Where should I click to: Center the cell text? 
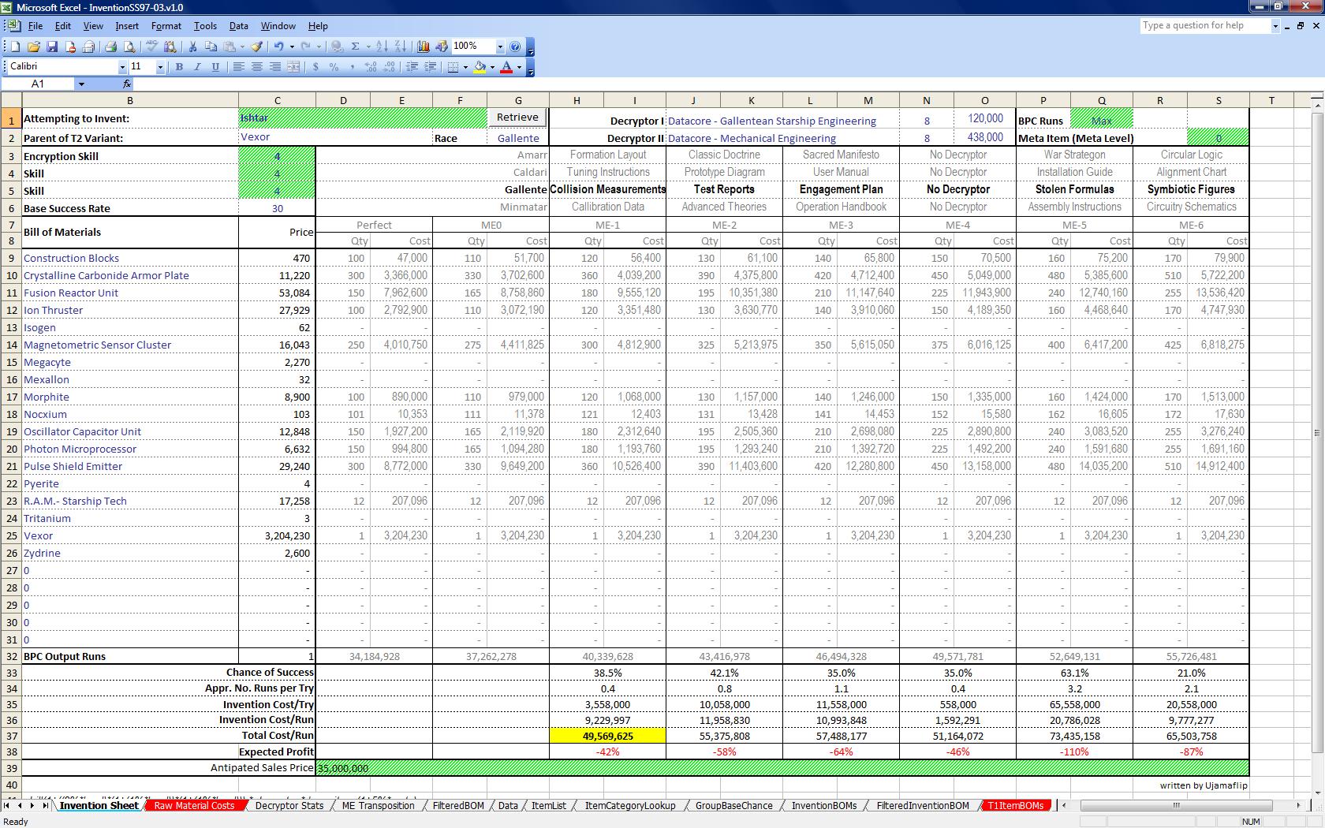pos(256,67)
